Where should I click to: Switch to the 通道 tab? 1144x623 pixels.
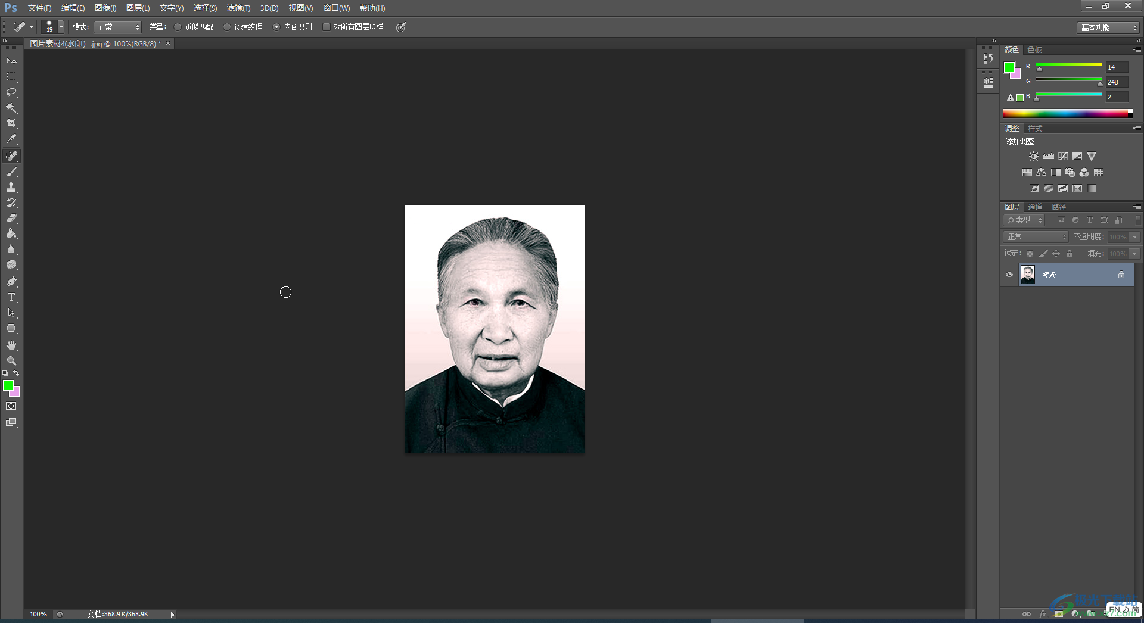pyautogui.click(x=1035, y=207)
